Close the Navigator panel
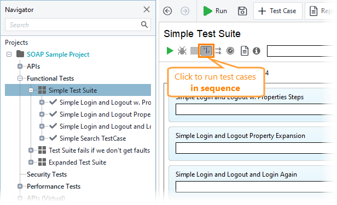Viewport: 337px width, 205px height. 147,9
